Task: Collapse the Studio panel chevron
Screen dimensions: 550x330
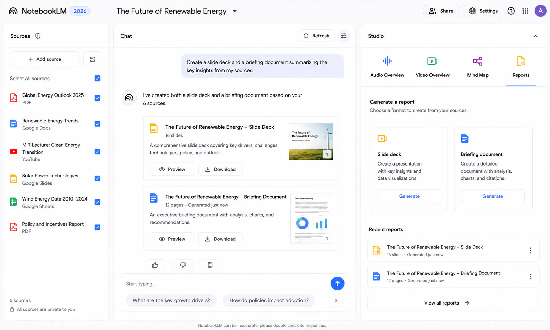Action: (536, 36)
